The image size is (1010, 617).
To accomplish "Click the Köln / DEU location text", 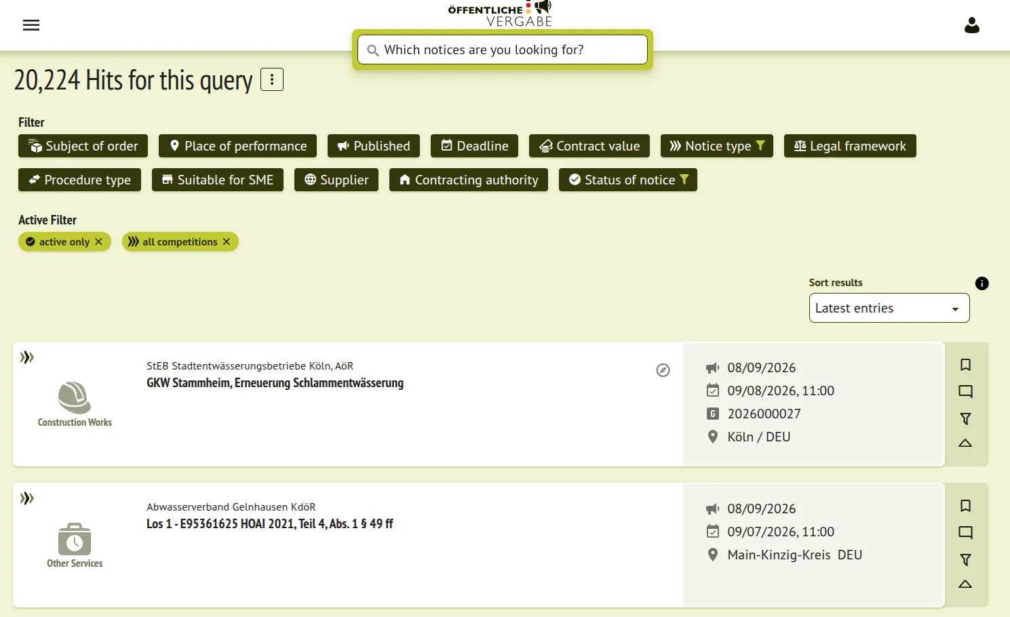I will [x=759, y=437].
